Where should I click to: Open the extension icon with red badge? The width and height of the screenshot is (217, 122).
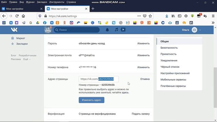[x=199, y=16]
